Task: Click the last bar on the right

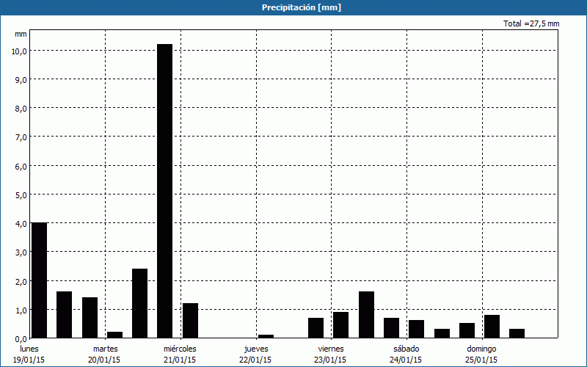Action: [x=517, y=333]
